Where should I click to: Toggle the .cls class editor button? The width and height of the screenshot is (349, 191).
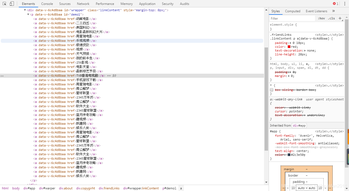point(332,19)
